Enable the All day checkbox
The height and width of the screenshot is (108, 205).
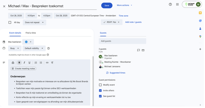[x=10, y=22]
